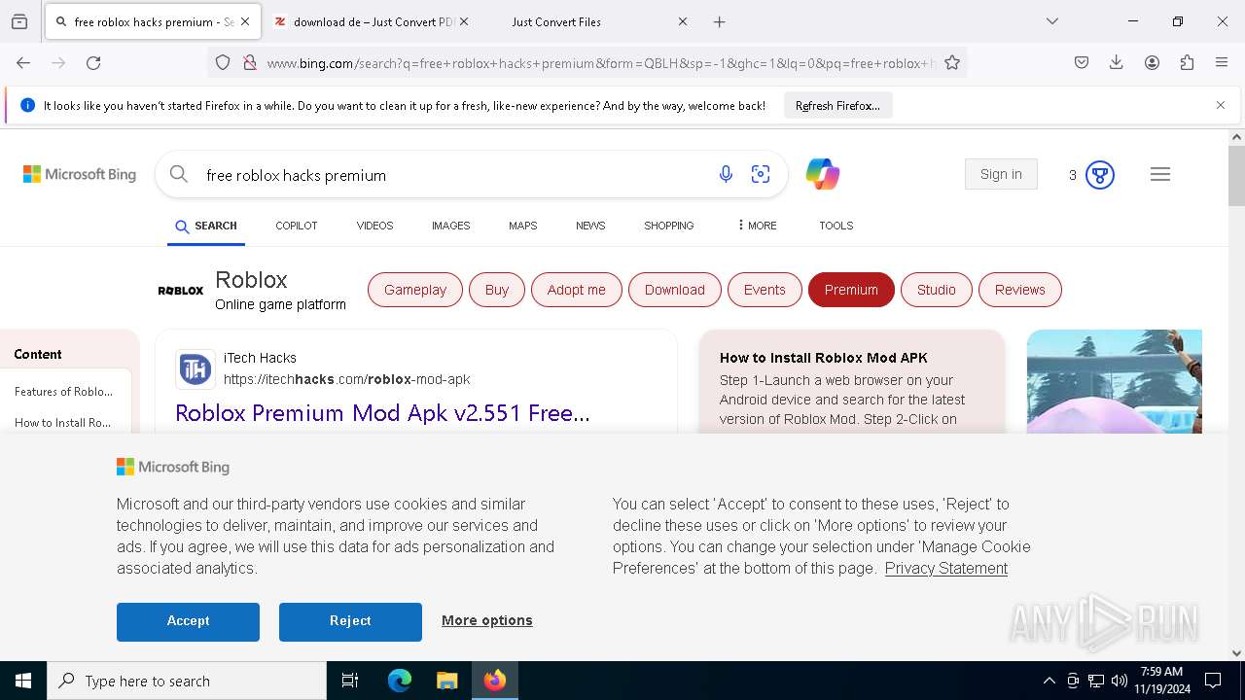Click the Bing search magnifier icon
The height and width of the screenshot is (700, 1245).
pyautogui.click(x=179, y=174)
